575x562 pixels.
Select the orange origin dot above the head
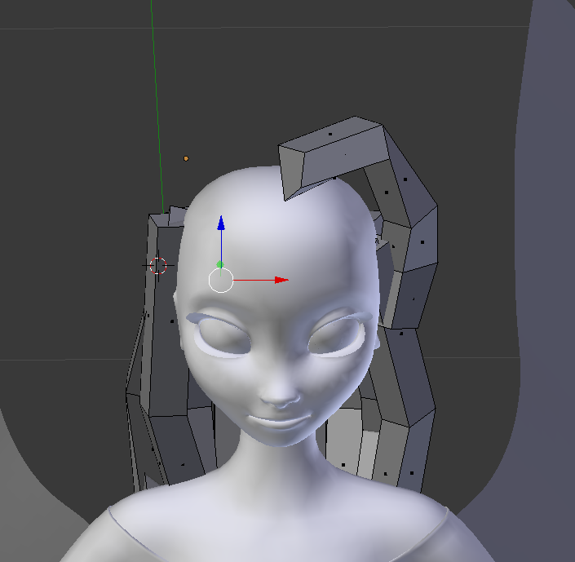click(x=186, y=158)
